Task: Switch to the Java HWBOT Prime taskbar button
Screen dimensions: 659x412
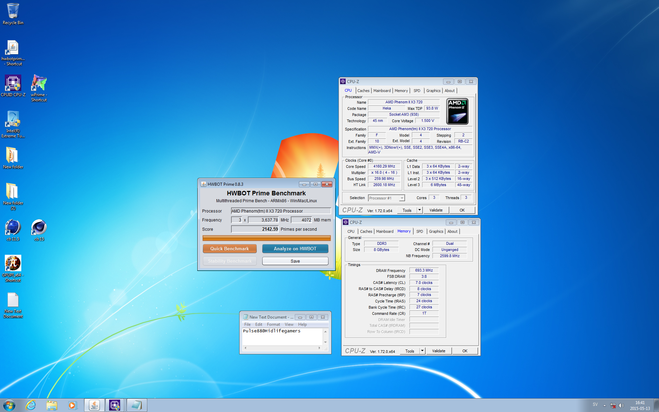Action: coord(94,405)
